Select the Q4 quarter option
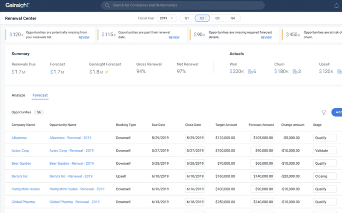The width and height of the screenshot is (342, 213). (x=232, y=18)
